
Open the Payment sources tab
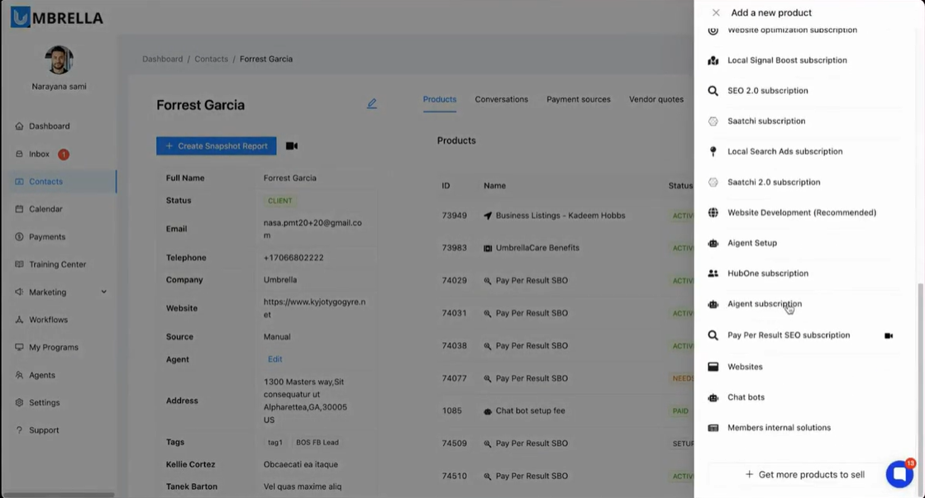[x=578, y=99]
